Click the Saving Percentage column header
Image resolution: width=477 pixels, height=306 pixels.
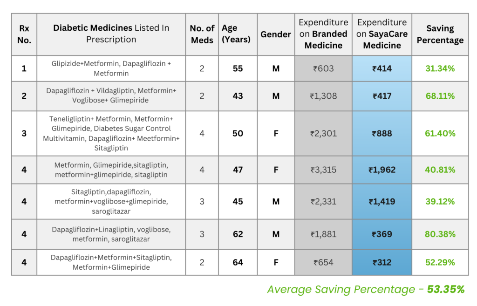[x=440, y=34]
